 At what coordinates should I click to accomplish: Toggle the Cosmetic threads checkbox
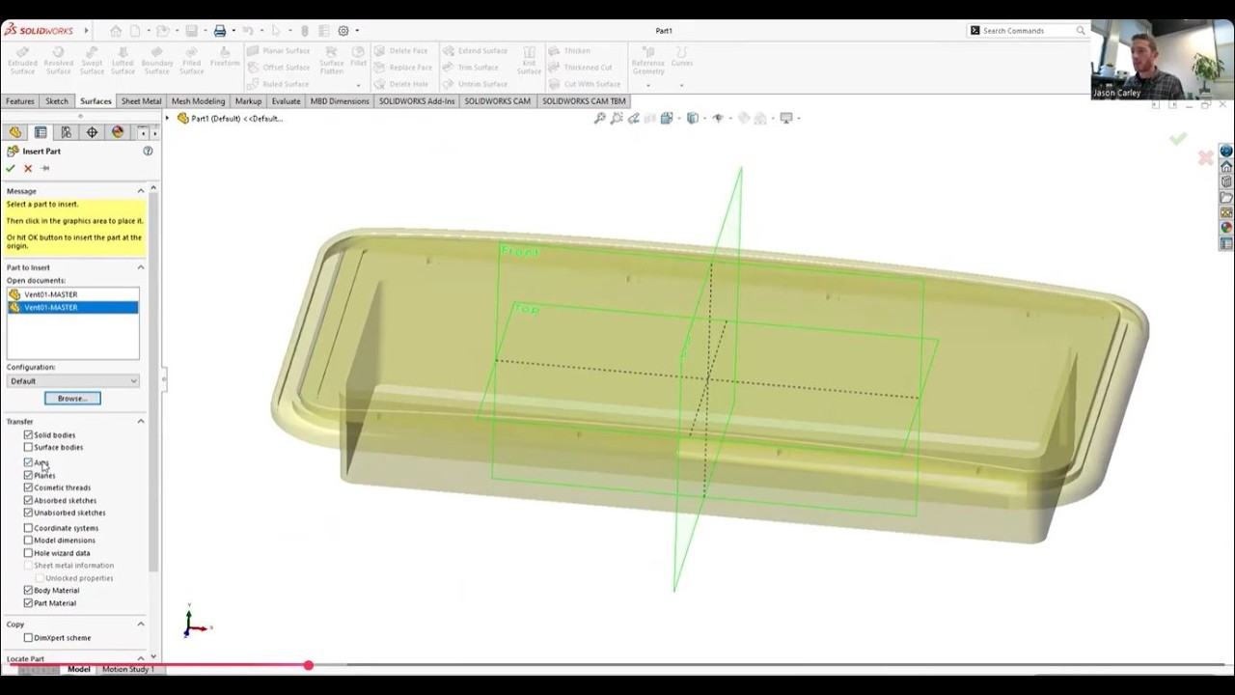[28, 487]
